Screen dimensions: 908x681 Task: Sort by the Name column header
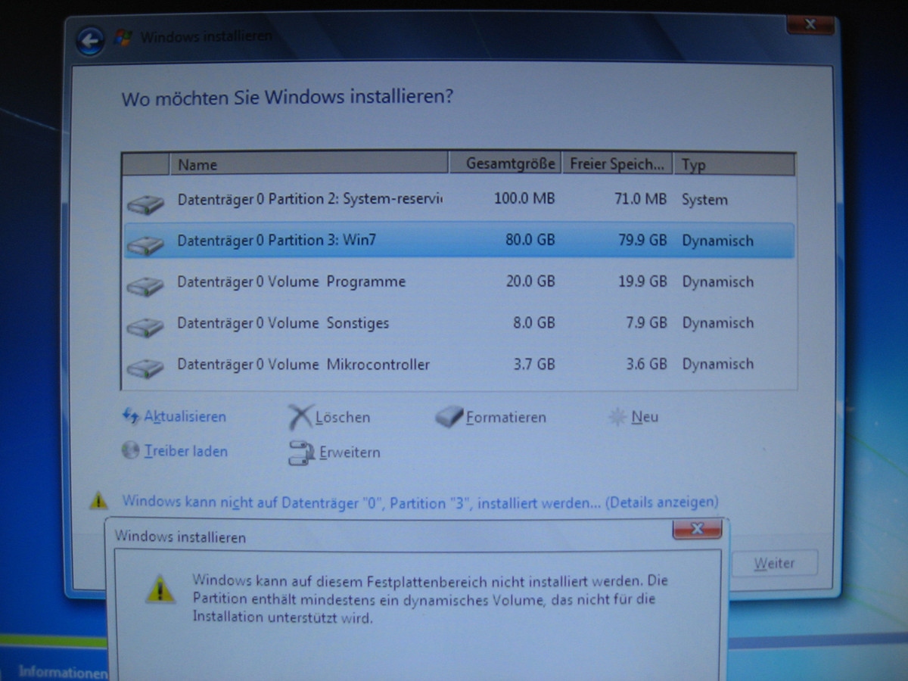coord(310,163)
